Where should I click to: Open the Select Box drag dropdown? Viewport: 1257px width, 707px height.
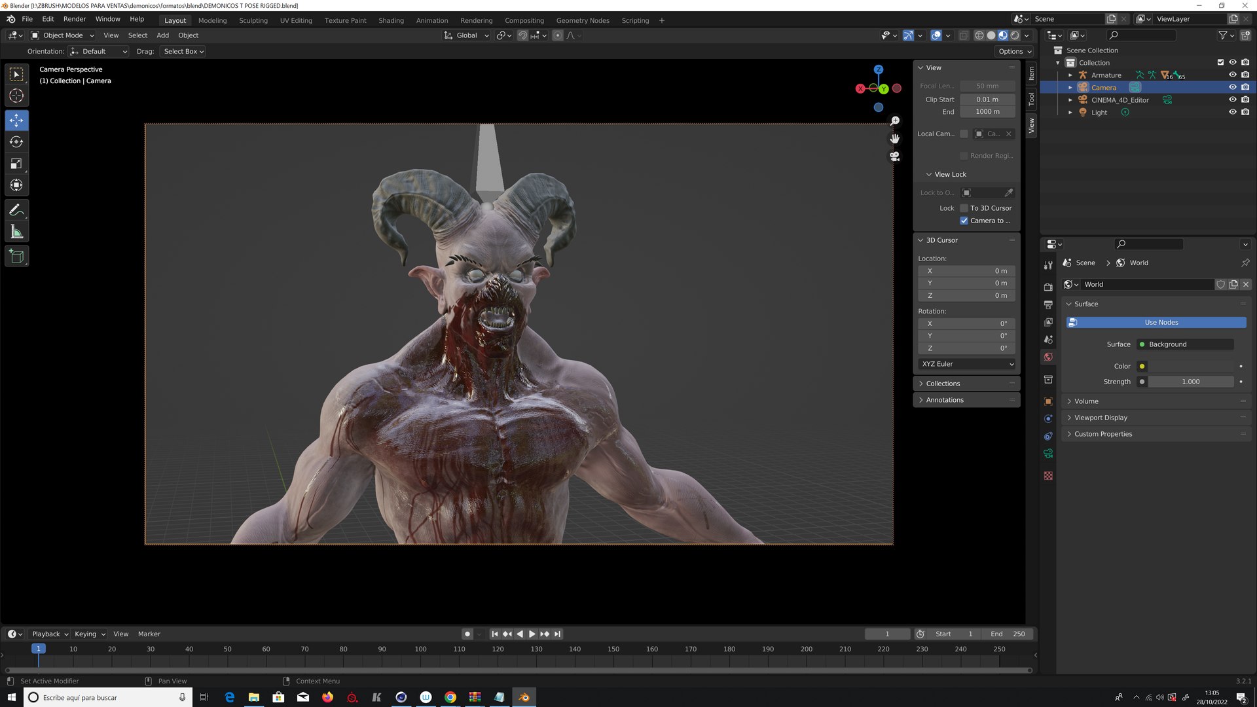pos(183,52)
